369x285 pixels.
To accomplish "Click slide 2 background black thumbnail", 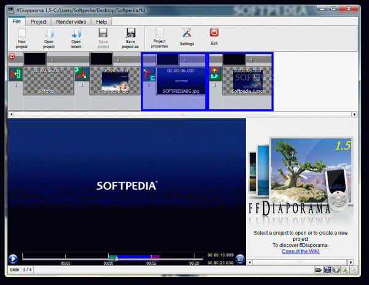I will [x=101, y=59].
